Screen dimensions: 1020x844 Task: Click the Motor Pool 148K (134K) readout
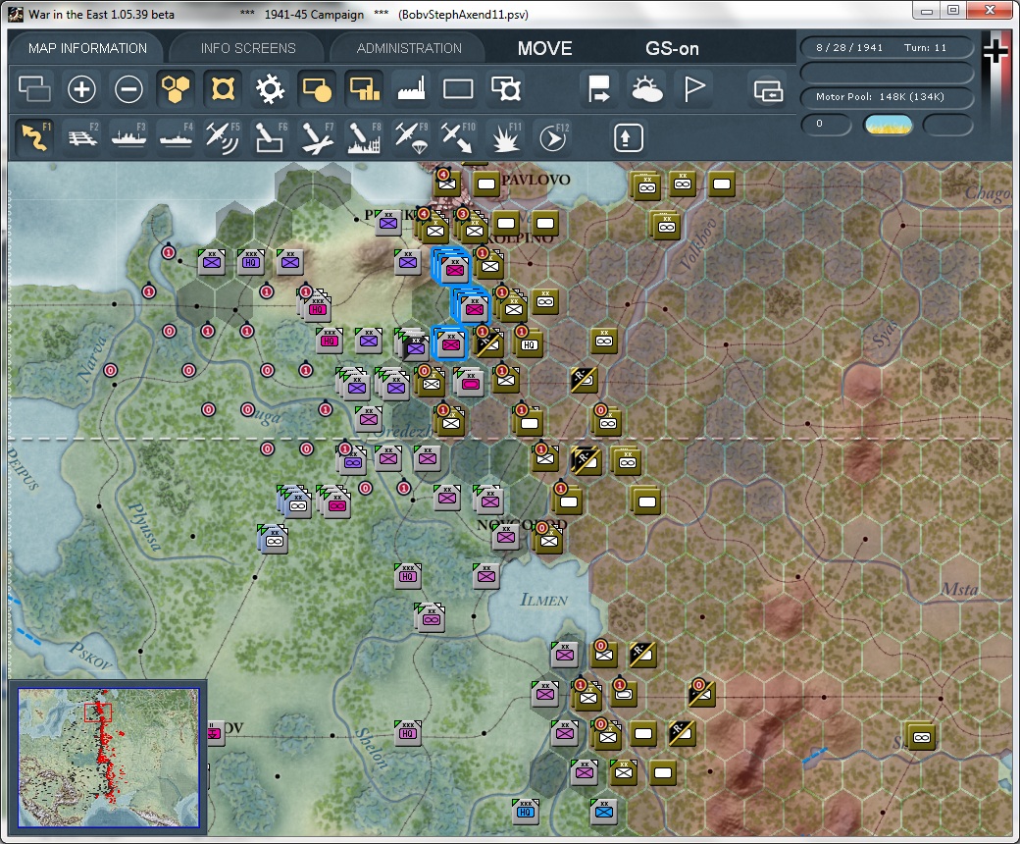(886, 97)
